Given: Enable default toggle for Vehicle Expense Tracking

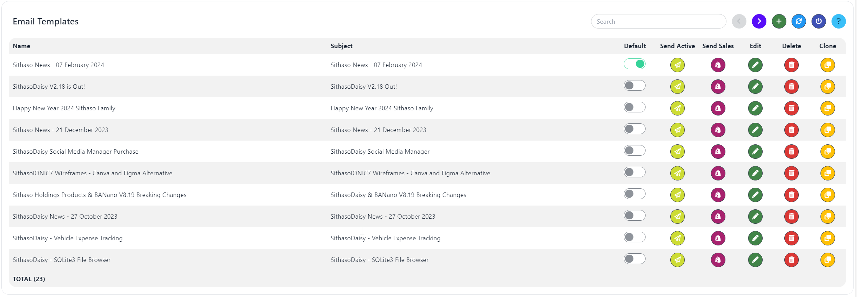Looking at the screenshot, I should (634, 237).
